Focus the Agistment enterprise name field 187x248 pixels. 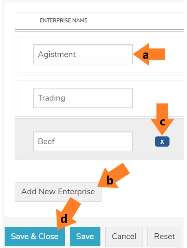[83, 54]
